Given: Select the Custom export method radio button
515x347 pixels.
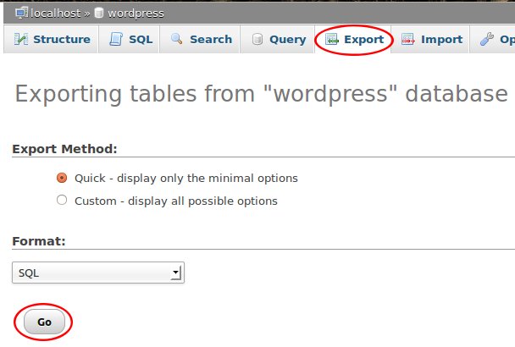Looking at the screenshot, I should pos(62,200).
